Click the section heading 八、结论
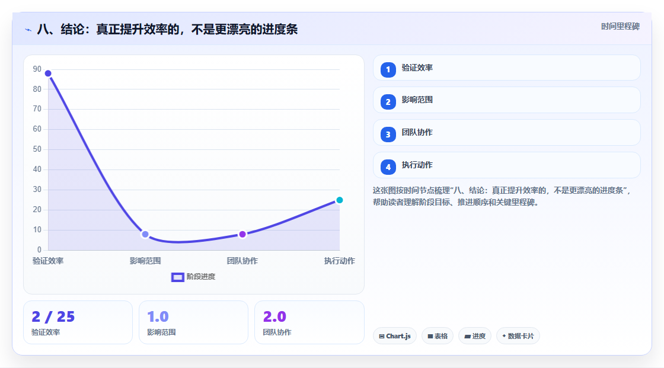This screenshot has height=368, width=664. click(167, 29)
